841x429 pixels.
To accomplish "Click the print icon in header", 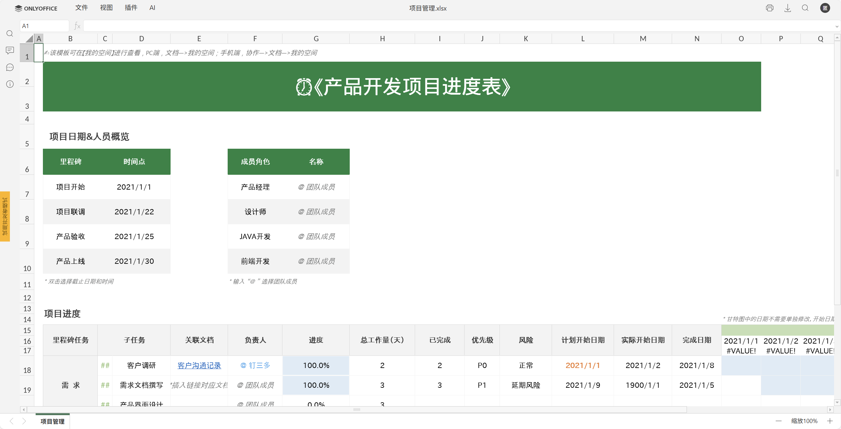I will pyautogui.click(x=769, y=8).
